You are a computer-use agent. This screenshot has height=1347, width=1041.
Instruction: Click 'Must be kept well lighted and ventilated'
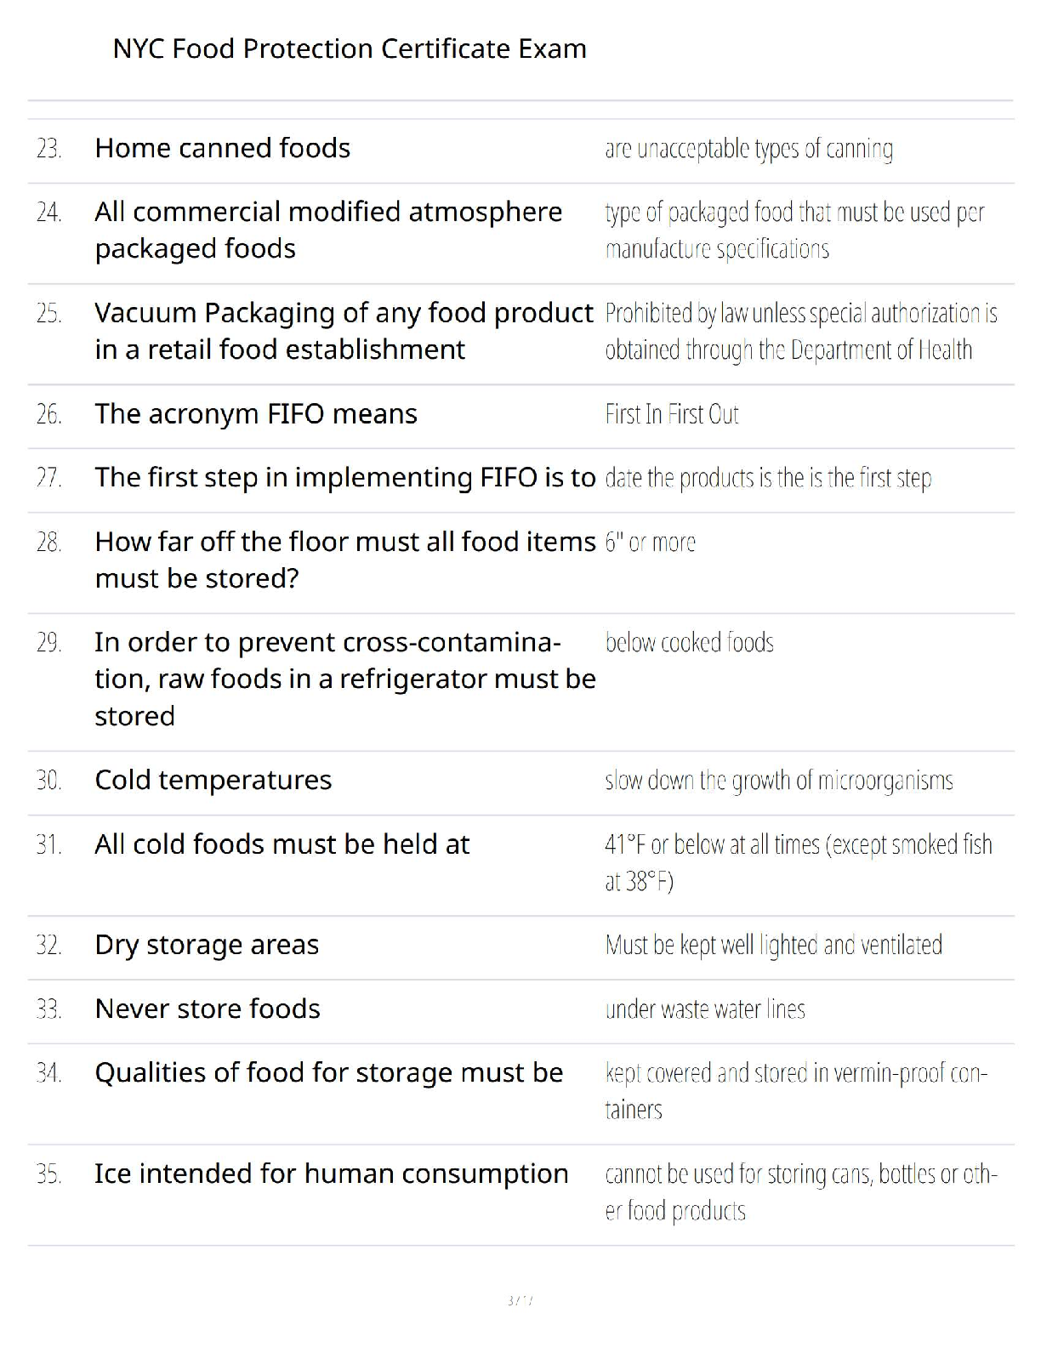pyautogui.click(x=773, y=945)
